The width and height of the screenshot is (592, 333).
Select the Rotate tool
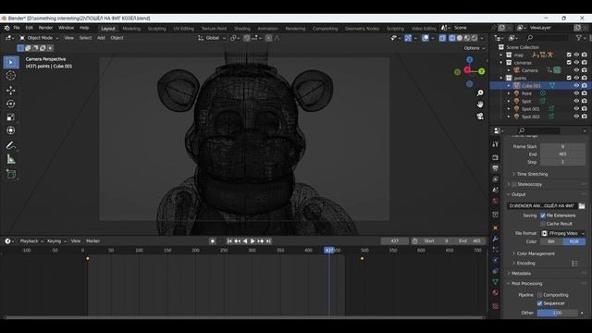coord(11,104)
